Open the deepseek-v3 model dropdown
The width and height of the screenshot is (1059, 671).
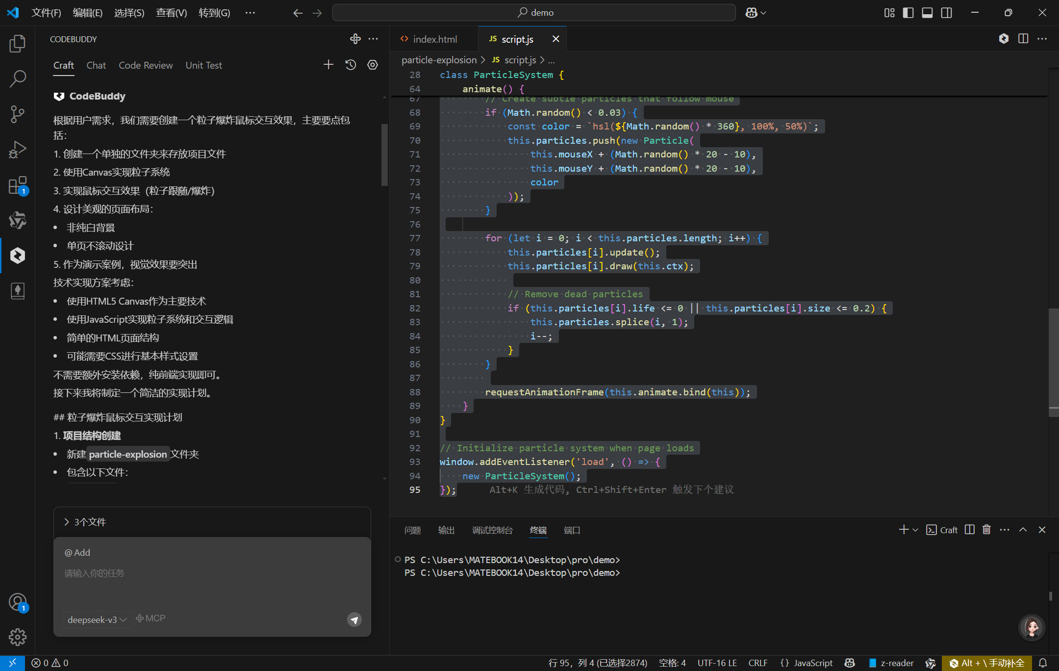(x=97, y=619)
